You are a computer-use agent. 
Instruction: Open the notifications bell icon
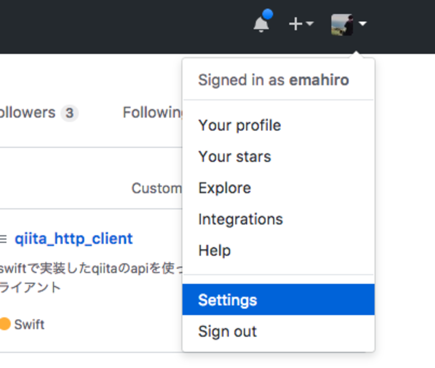click(261, 25)
